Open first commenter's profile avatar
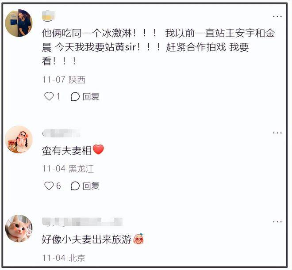This screenshot has width=292, height=270. click(x=19, y=23)
